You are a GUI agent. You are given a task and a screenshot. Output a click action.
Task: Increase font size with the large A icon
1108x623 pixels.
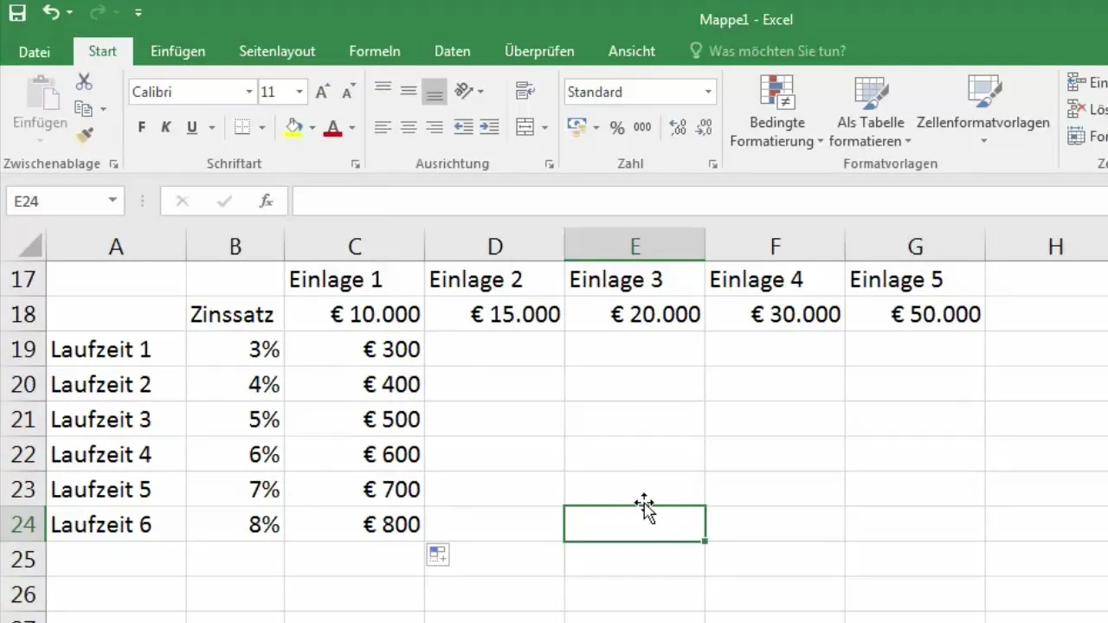point(323,92)
